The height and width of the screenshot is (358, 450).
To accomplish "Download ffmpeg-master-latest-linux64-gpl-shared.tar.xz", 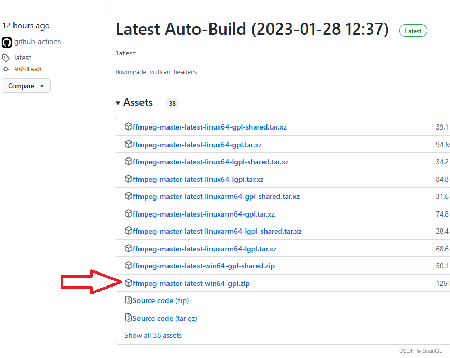I will pyautogui.click(x=209, y=127).
